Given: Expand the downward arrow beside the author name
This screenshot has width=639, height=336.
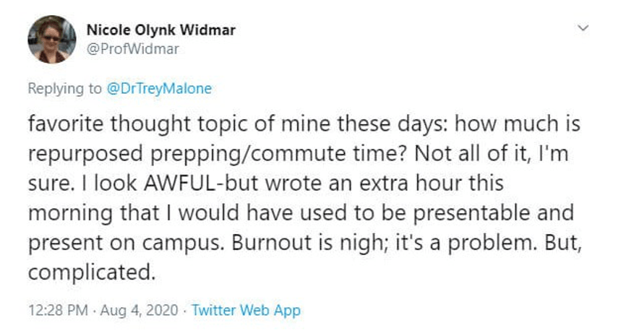Looking at the screenshot, I should (583, 28).
